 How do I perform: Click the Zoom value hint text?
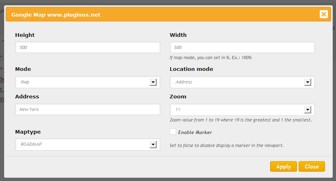(x=241, y=120)
